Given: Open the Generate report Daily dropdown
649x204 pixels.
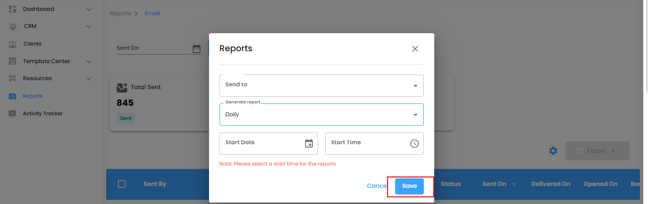Looking at the screenshot, I should [321, 114].
